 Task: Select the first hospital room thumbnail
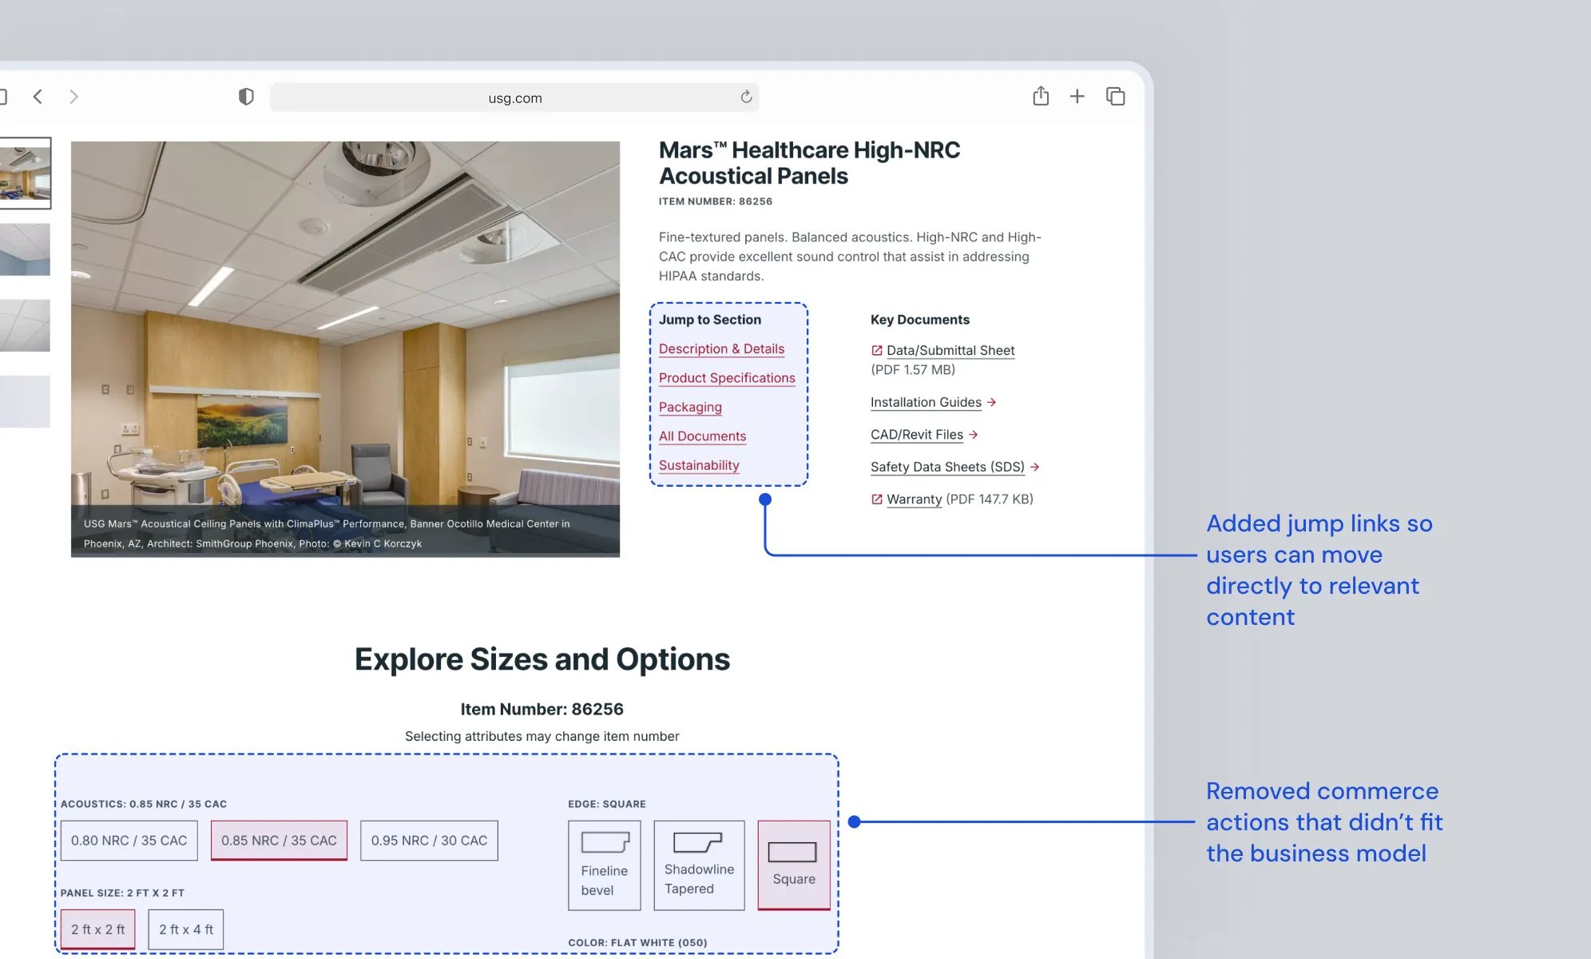point(25,173)
